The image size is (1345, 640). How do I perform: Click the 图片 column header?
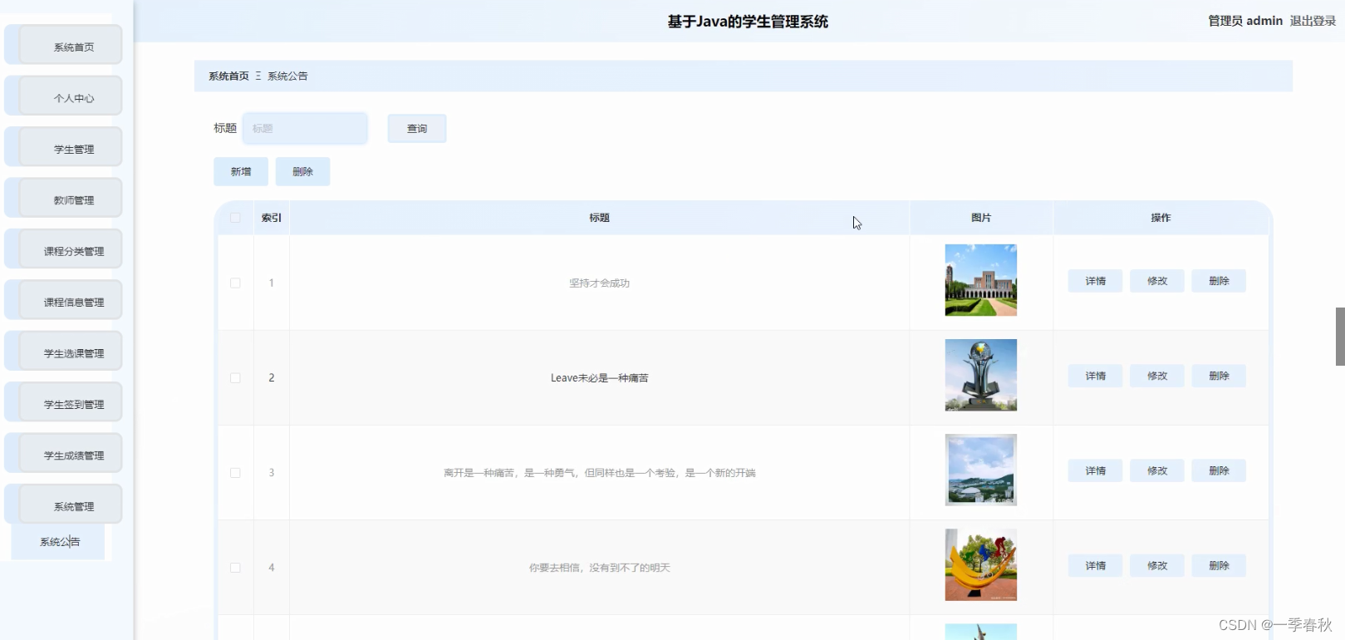tap(981, 218)
